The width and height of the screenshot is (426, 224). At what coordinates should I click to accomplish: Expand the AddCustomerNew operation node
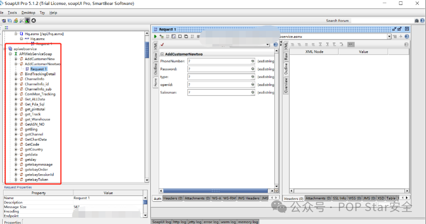(16, 59)
